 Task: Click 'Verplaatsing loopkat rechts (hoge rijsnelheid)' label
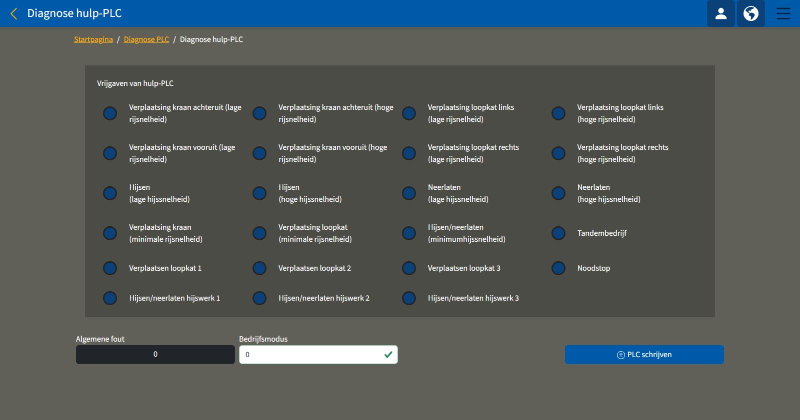[622, 153]
